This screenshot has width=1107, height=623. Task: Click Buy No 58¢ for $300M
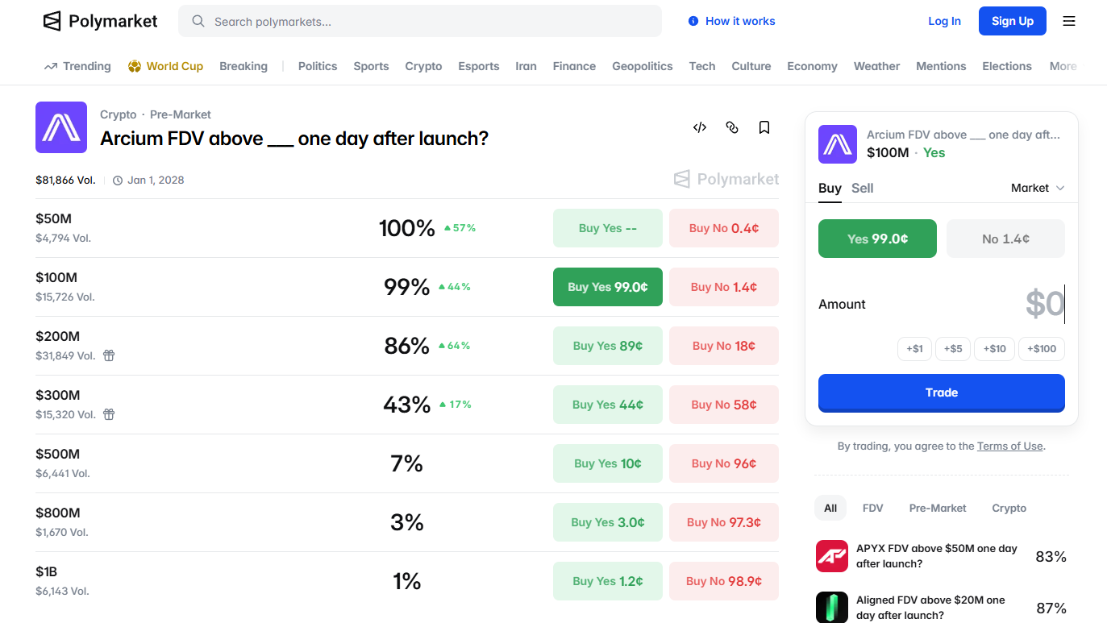(x=724, y=405)
